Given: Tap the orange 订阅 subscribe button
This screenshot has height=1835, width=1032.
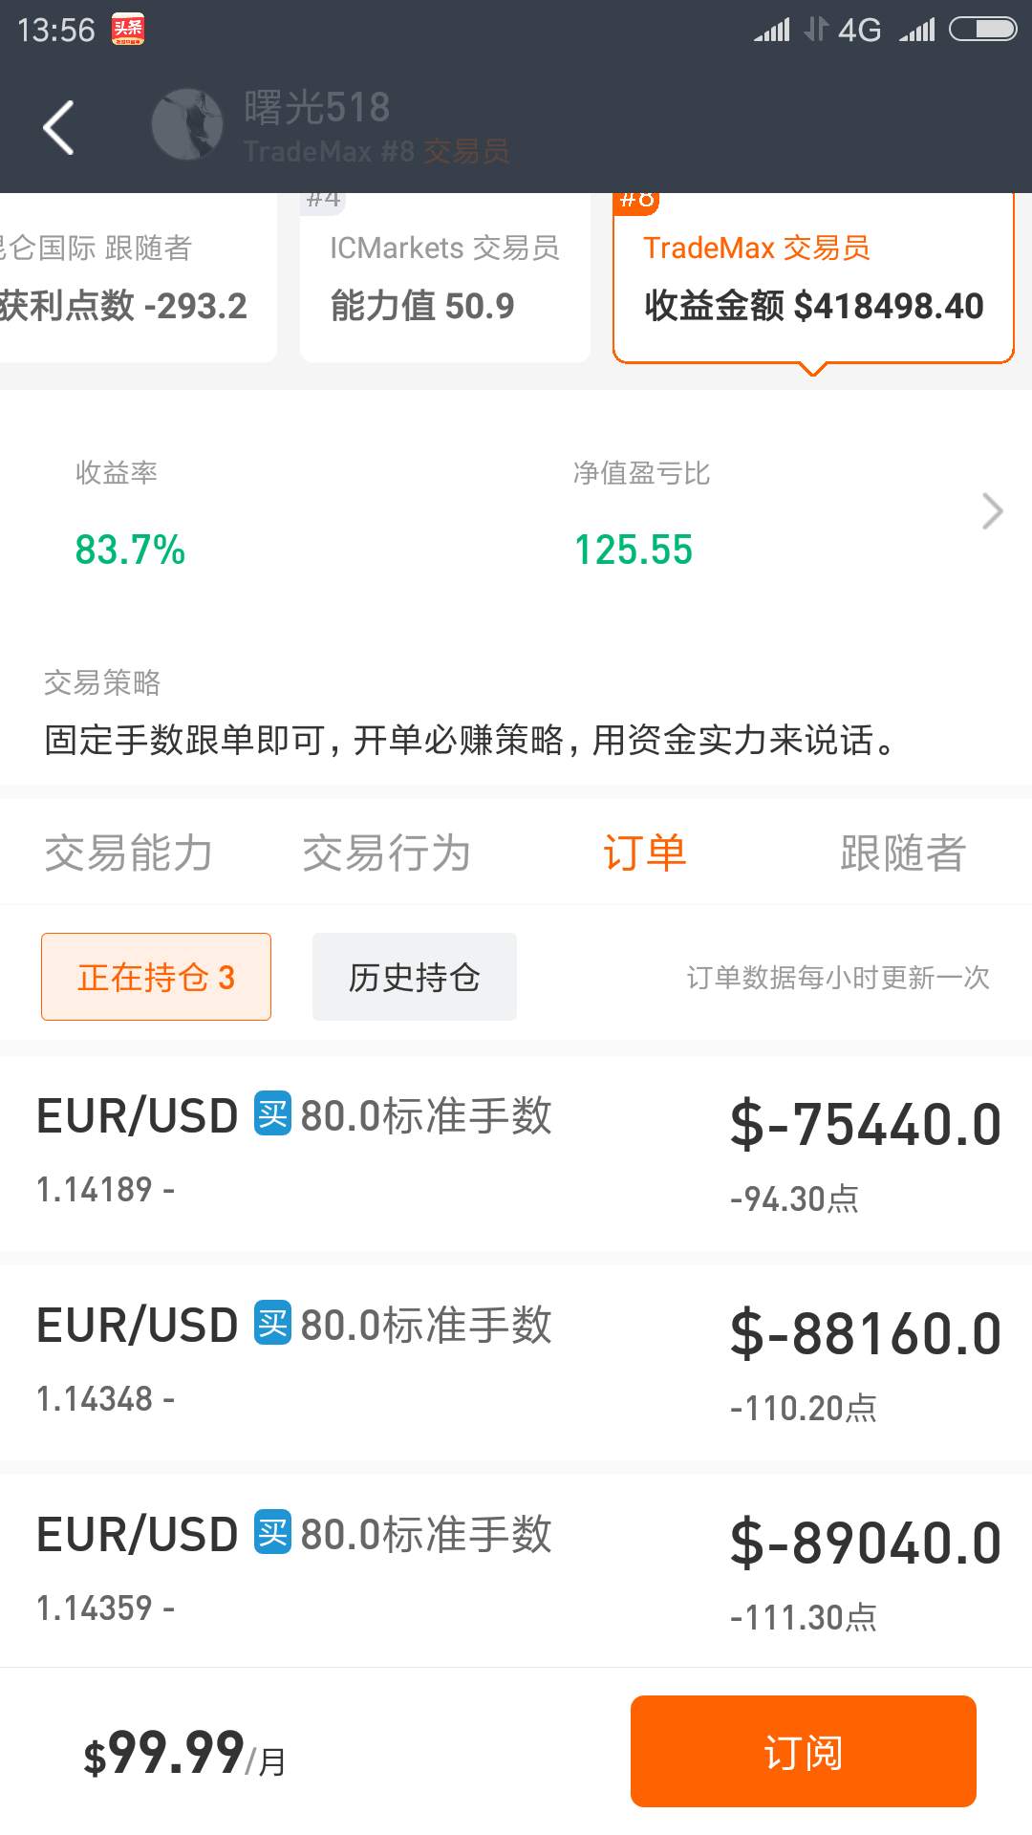Looking at the screenshot, I should coord(804,1751).
